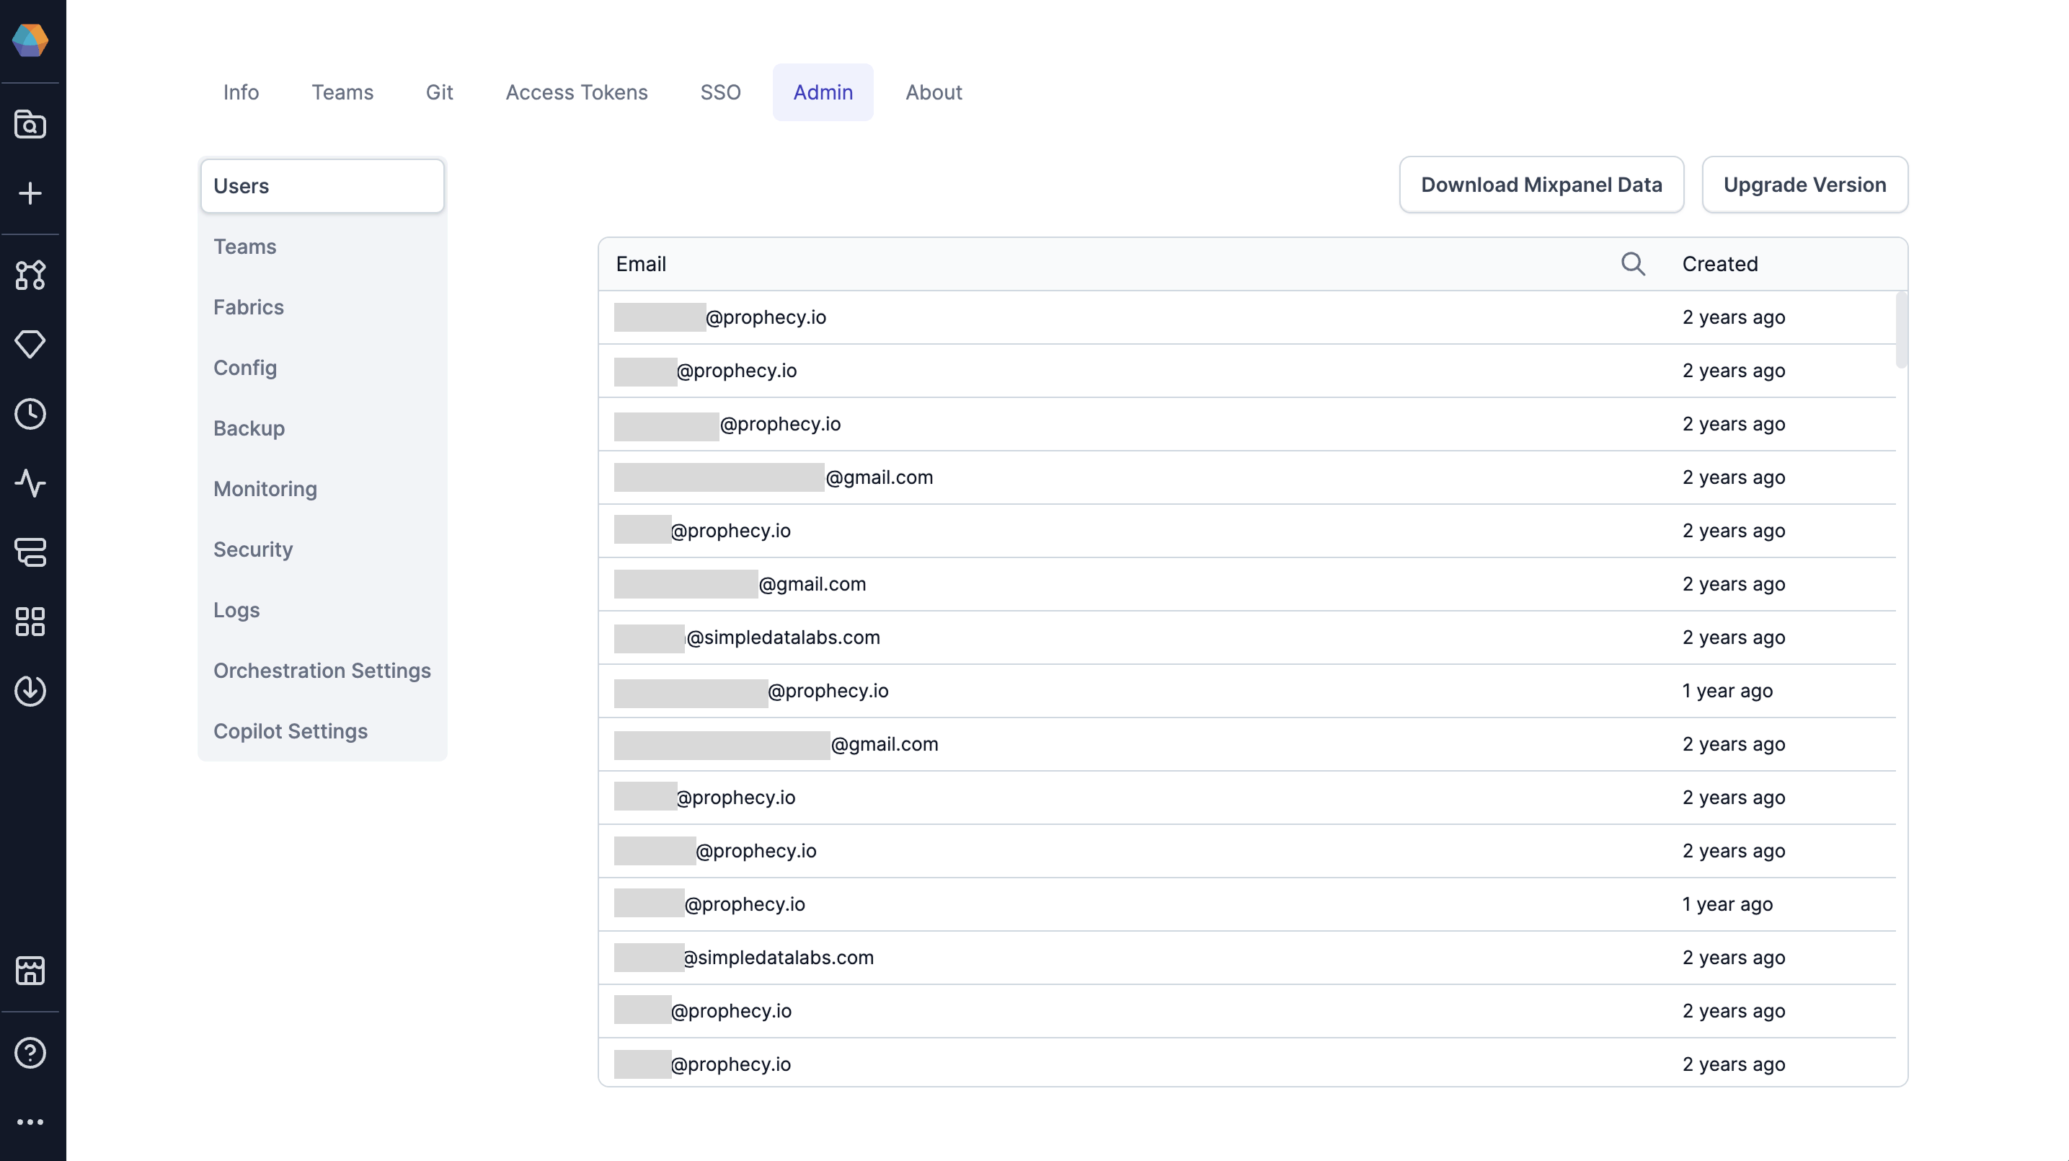2069x1161 pixels.
Task: Select the activity monitoring pulse icon
Action: (30, 483)
